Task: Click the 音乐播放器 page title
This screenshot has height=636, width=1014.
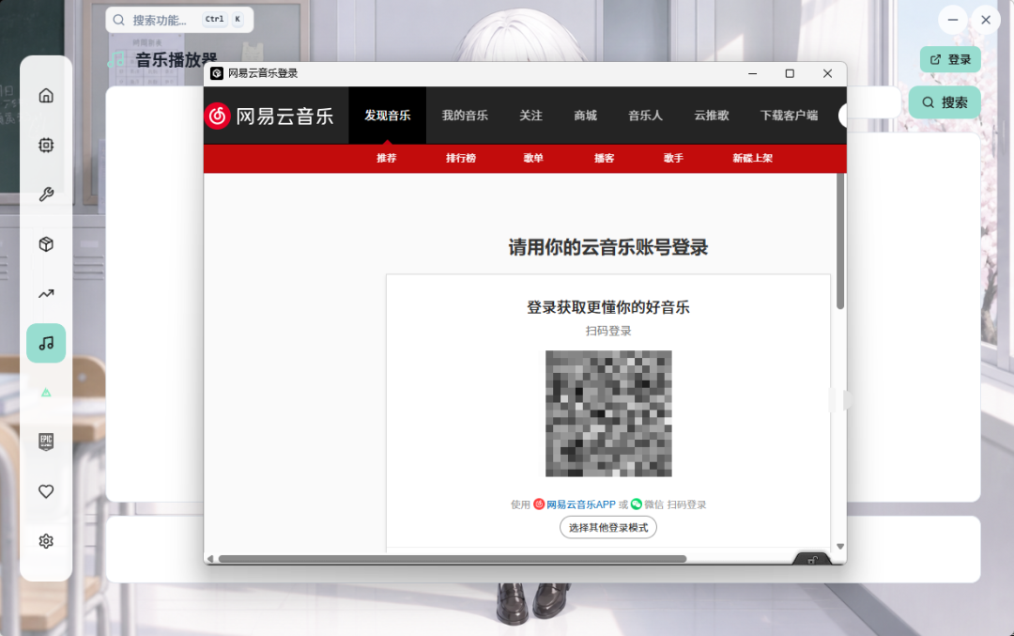Action: coord(176,59)
